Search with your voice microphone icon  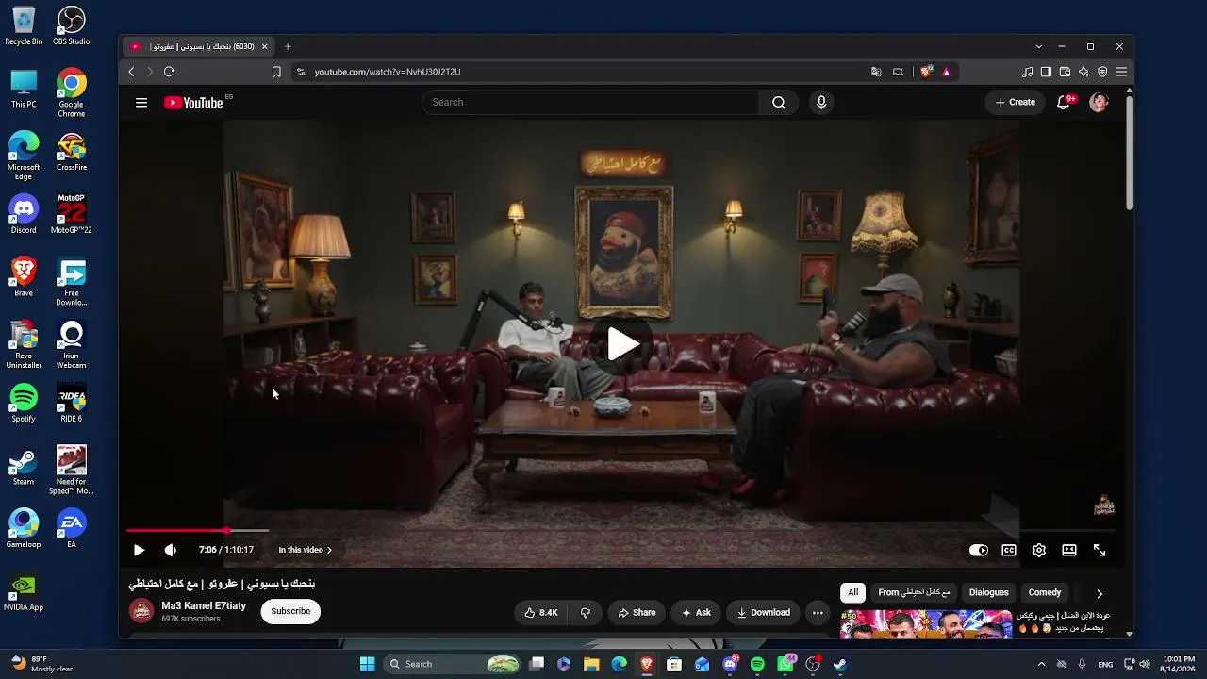click(821, 103)
